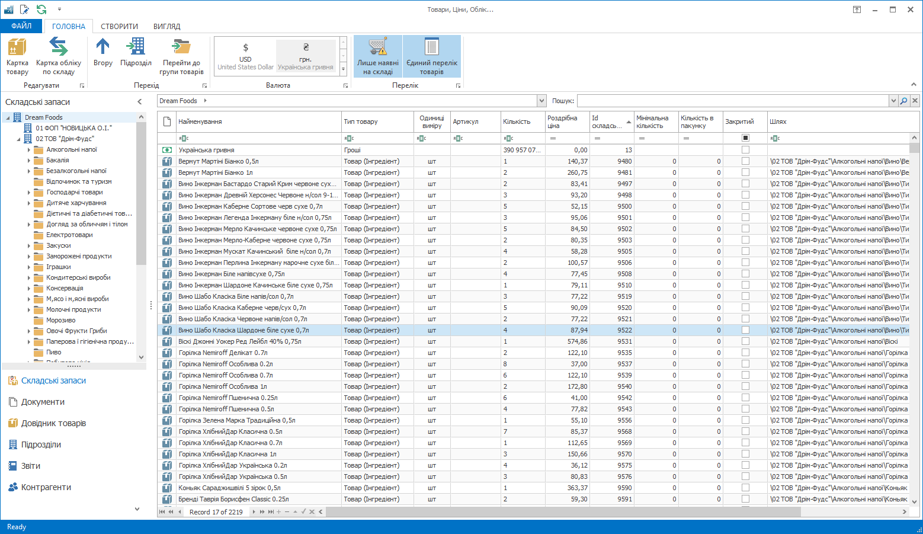Viewport: 923px width, 534px height.
Task: Open the Dream Foods path dropdown
Action: tap(541, 101)
